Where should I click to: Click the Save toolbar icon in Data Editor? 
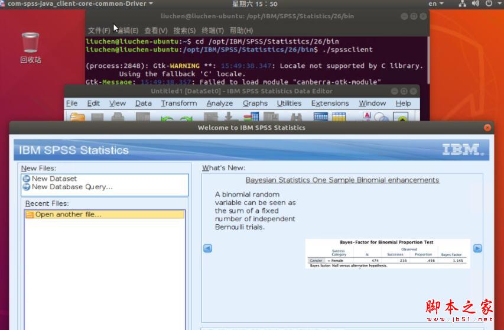[97, 117]
